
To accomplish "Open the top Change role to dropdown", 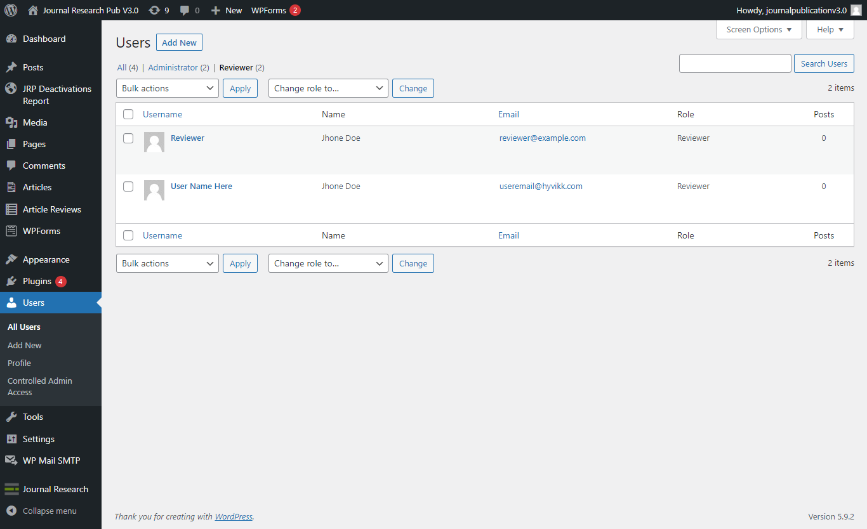I will 328,88.
